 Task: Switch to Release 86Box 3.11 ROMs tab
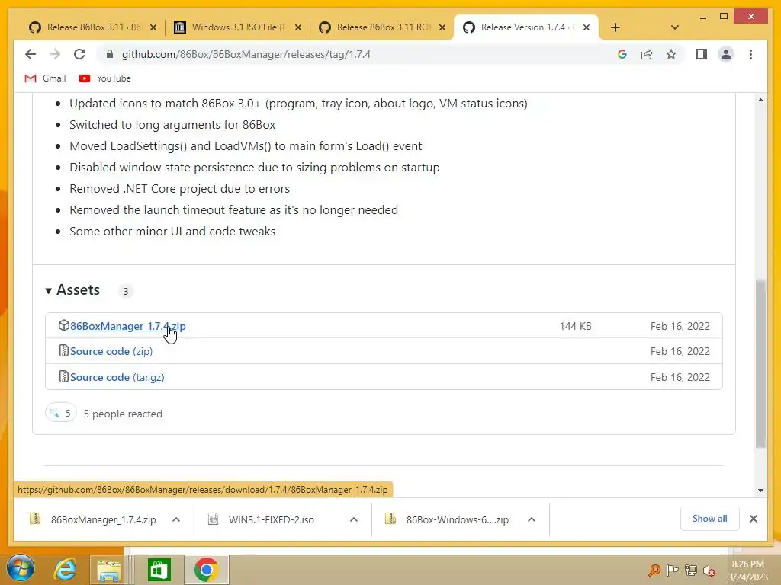(x=382, y=27)
